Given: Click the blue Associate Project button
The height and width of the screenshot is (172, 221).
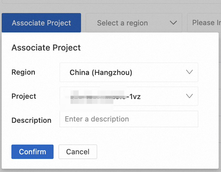Looking at the screenshot, I should tap(41, 23).
